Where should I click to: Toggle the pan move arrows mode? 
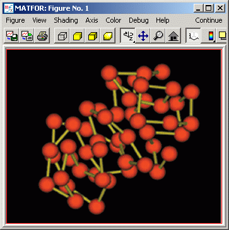pyautogui.click(x=143, y=36)
